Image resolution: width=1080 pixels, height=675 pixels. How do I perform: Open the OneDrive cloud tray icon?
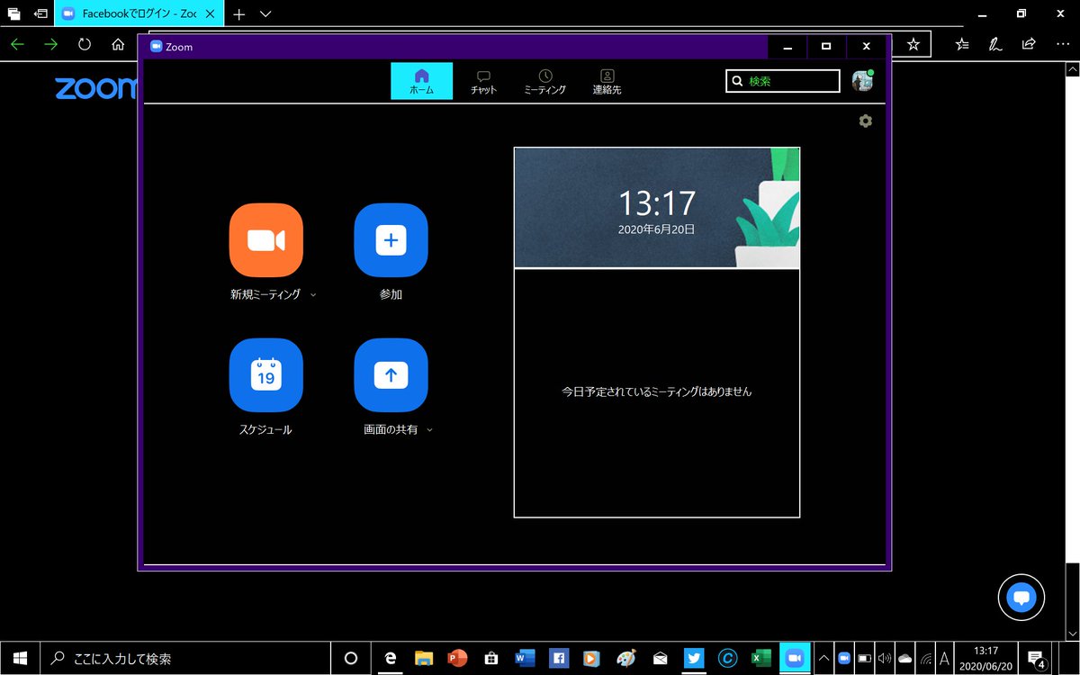[905, 658]
